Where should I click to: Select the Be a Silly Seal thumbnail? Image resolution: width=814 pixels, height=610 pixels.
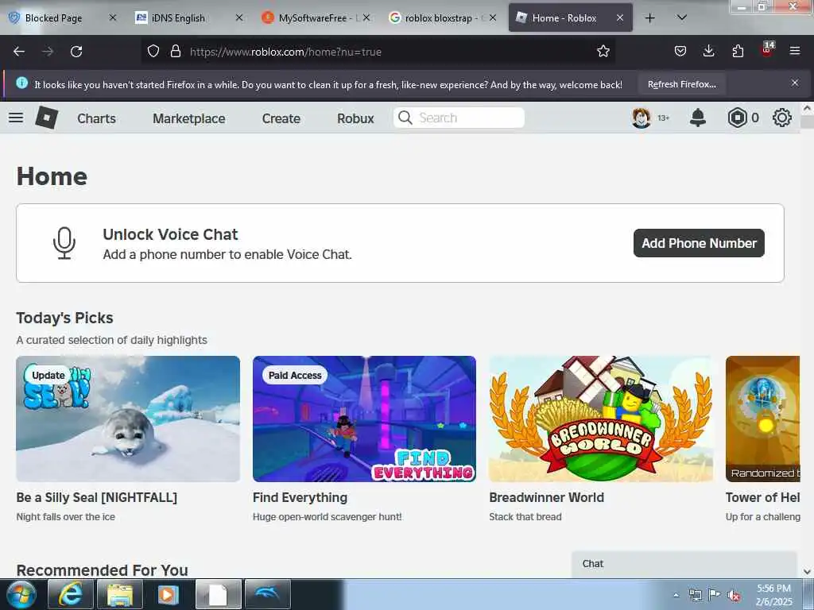point(128,419)
